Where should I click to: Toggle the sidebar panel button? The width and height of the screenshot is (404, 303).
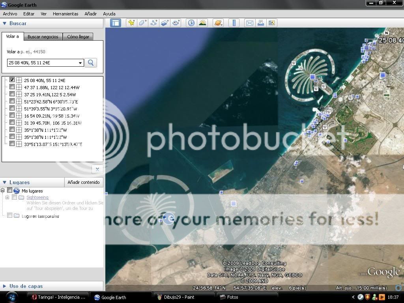pyautogui.click(x=116, y=23)
